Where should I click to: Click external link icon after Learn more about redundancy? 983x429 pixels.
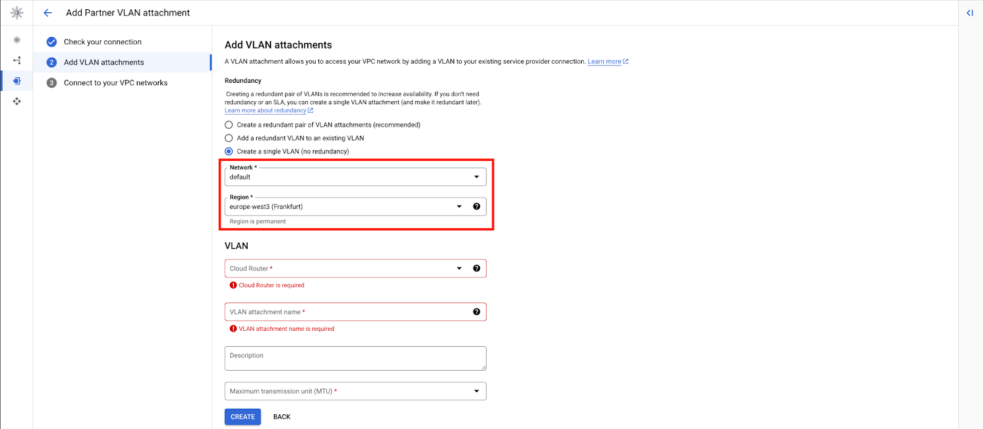[x=310, y=110]
